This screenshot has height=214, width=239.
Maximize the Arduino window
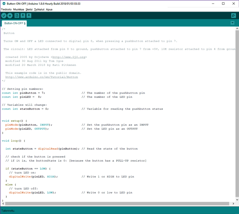click(223, 4)
